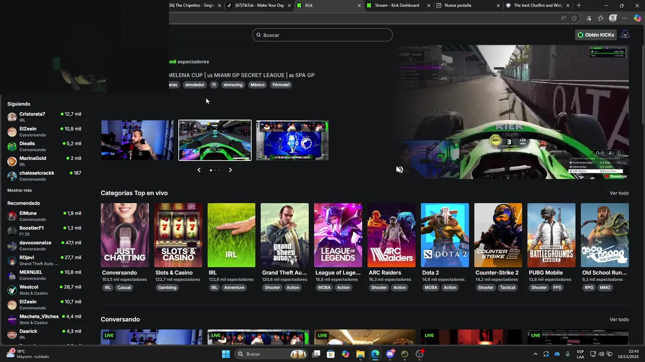
Task: Select the Champions League carousel thumbnail
Action: (292, 140)
